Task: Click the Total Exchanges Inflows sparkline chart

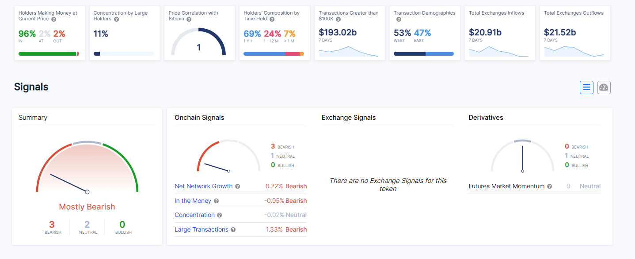Action: pos(498,51)
